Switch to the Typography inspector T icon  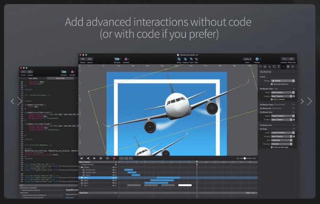(x=279, y=67)
